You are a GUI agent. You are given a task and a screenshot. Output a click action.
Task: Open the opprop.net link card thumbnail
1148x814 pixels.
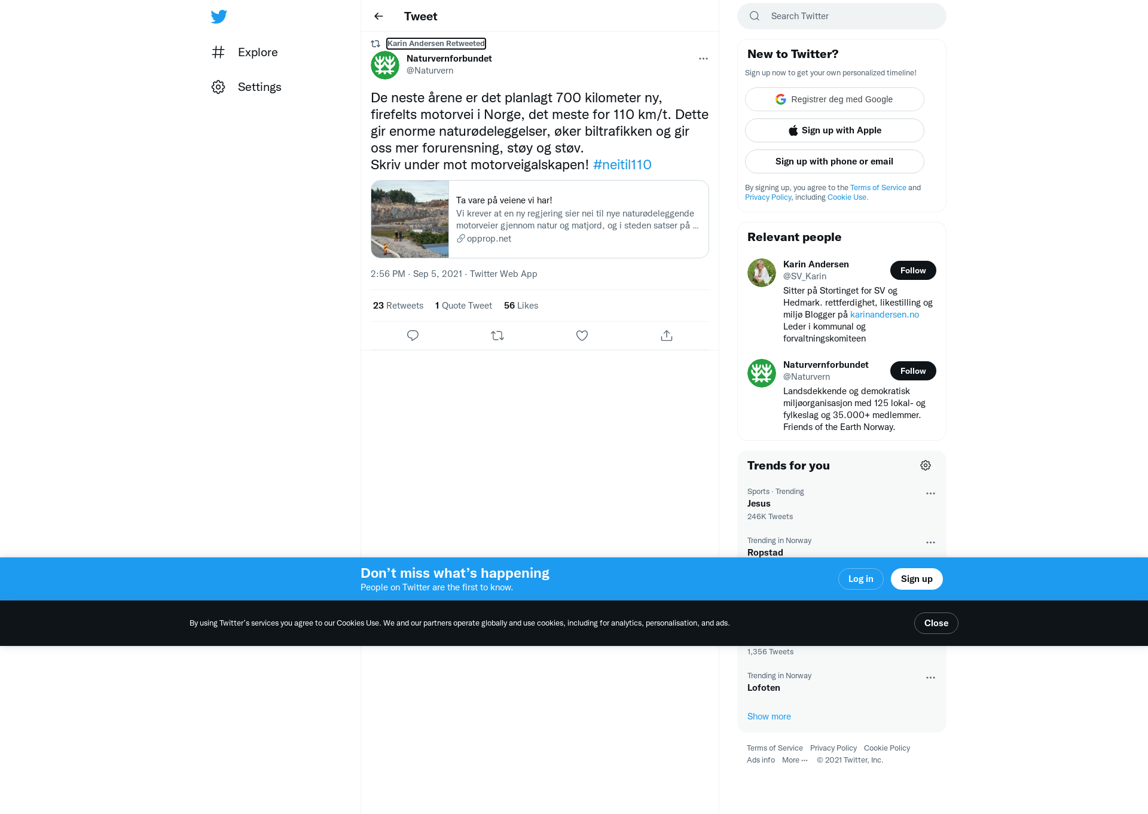coord(410,219)
